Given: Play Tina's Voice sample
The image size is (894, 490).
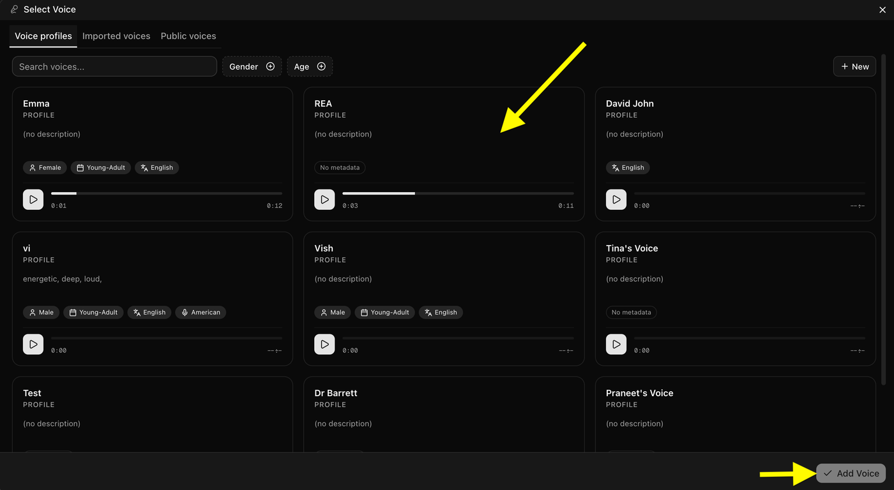Looking at the screenshot, I should coord(616,344).
